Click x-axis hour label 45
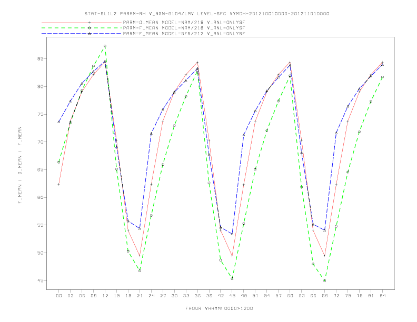Image resolution: width=417 pixels, height=322 pixels. pyautogui.click(x=232, y=296)
